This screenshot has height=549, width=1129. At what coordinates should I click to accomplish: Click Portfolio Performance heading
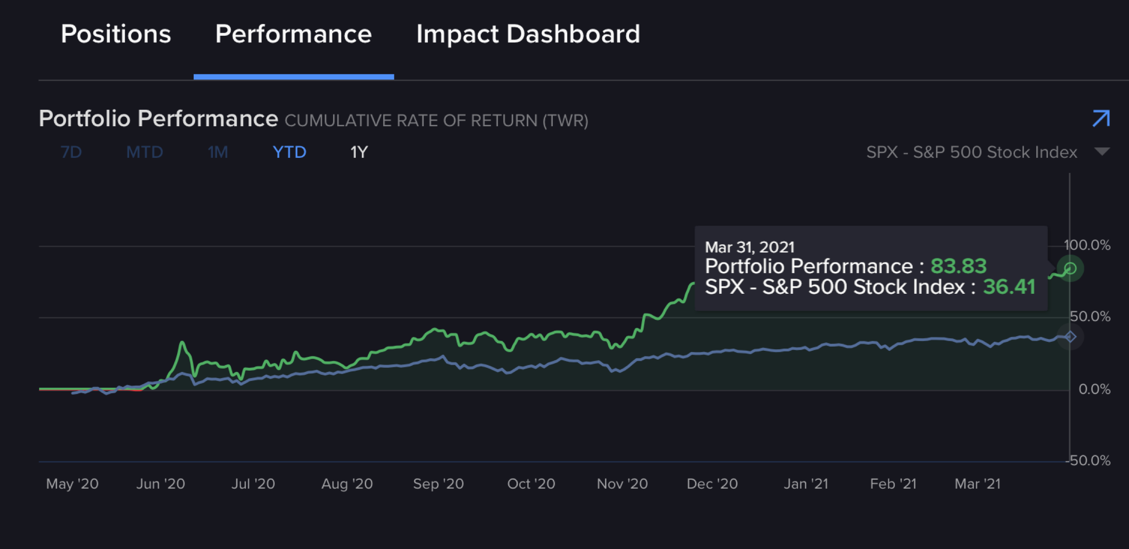pos(158,118)
